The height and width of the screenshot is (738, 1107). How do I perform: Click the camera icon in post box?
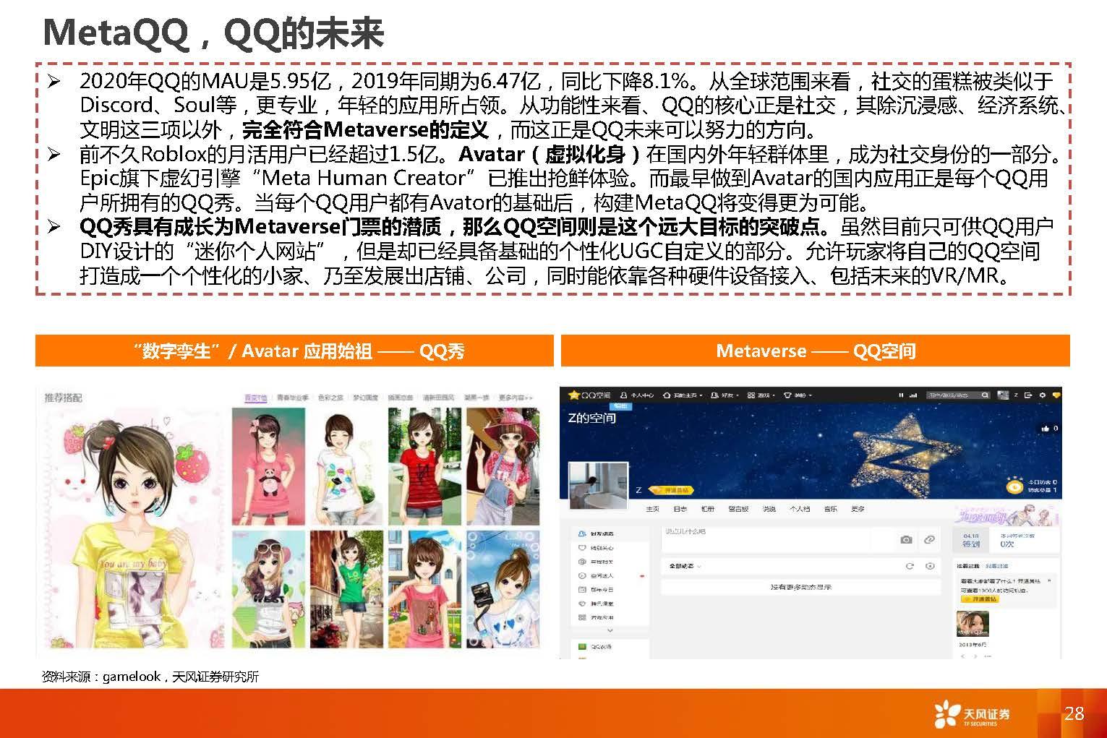click(905, 539)
